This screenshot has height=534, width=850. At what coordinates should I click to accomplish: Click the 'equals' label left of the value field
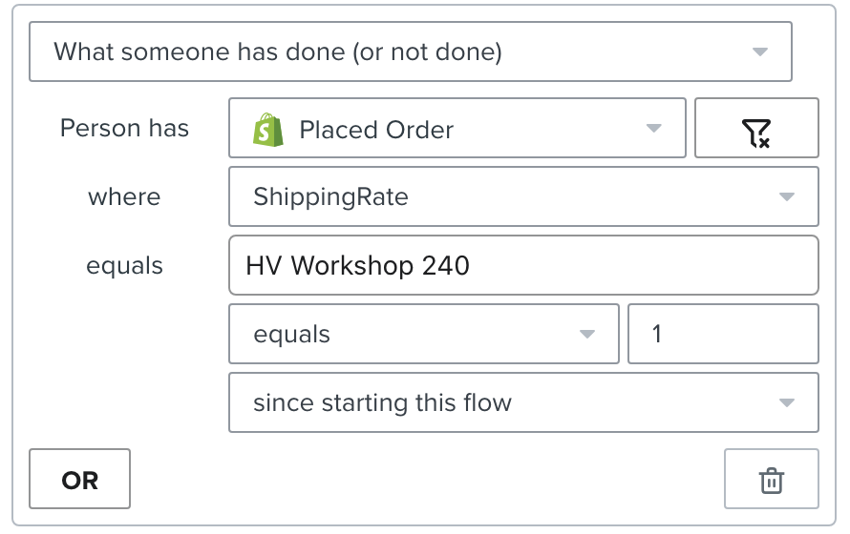[x=124, y=266]
